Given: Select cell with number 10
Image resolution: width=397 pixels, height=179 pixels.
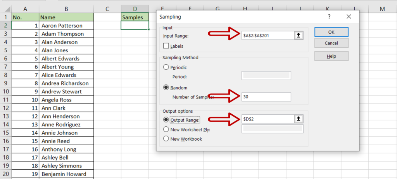Looking at the screenshot, I should click(x=25, y=100).
